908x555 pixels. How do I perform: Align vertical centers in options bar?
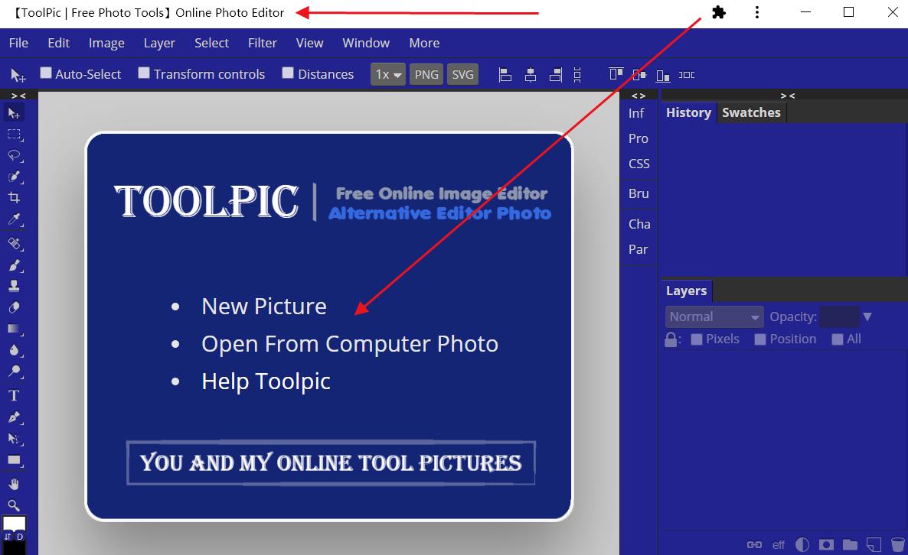click(639, 75)
